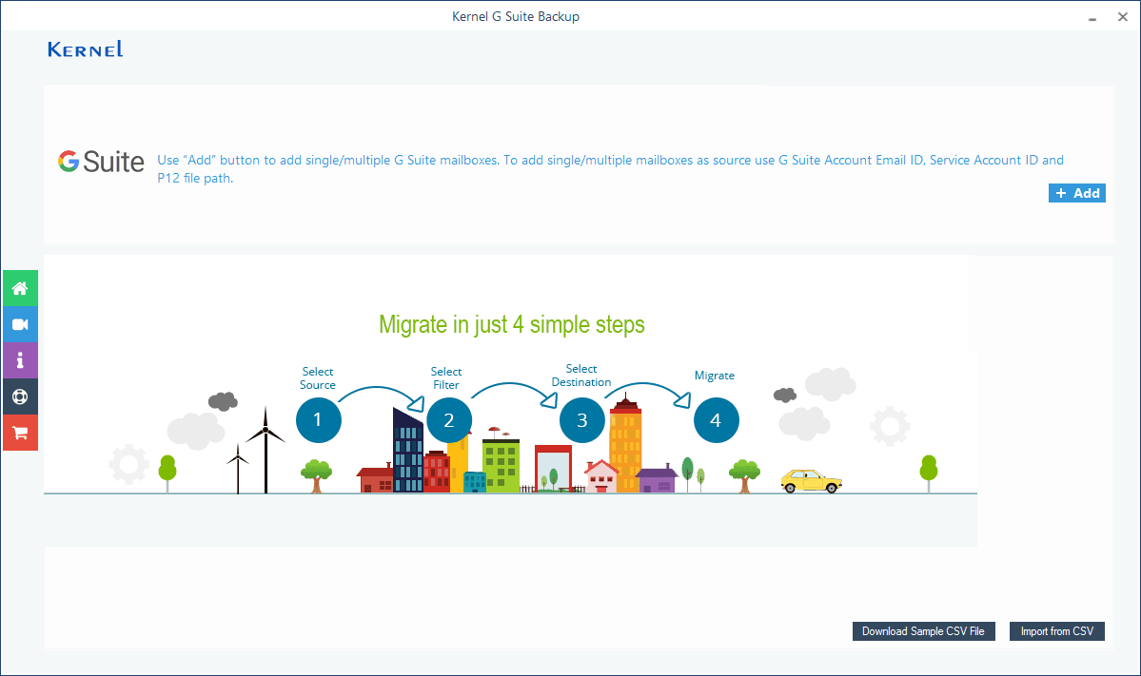Open the Home screen from the sidebar
The height and width of the screenshot is (676, 1141).
tap(20, 288)
